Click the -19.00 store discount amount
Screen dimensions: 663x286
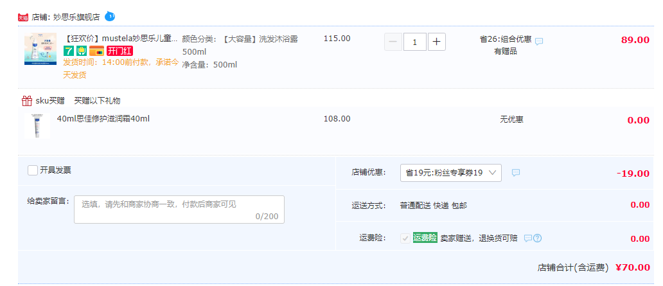[x=633, y=174]
